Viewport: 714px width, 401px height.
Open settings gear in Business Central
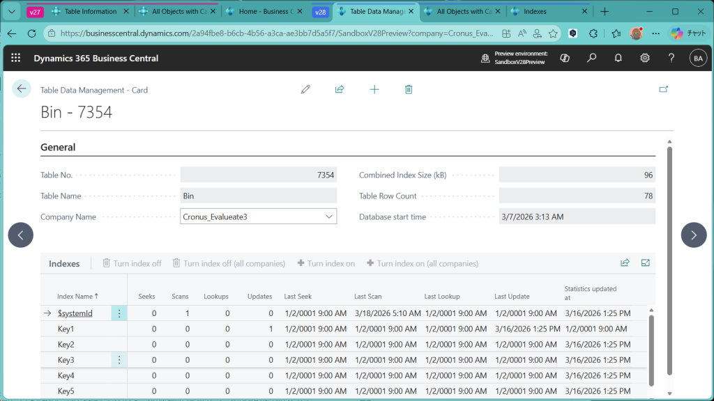coord(645,58)
